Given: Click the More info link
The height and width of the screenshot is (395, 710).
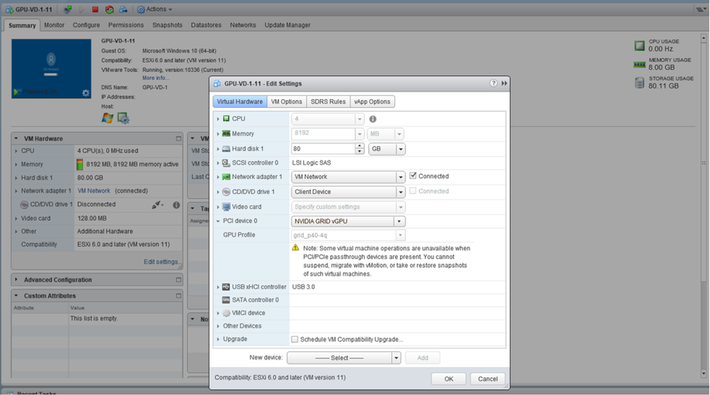Looking at the screenshot, I should click(x=156, y=78).
